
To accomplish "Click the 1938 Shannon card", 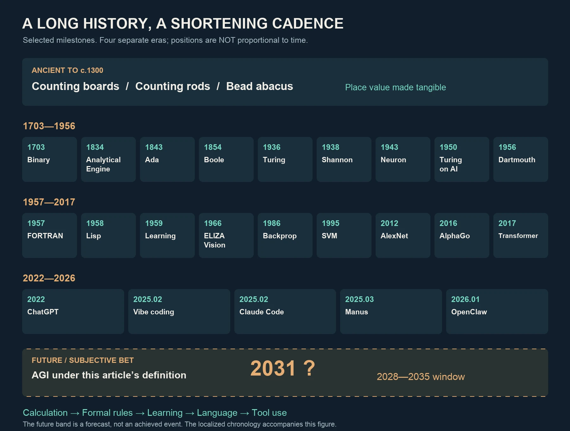I will [344, 159].
